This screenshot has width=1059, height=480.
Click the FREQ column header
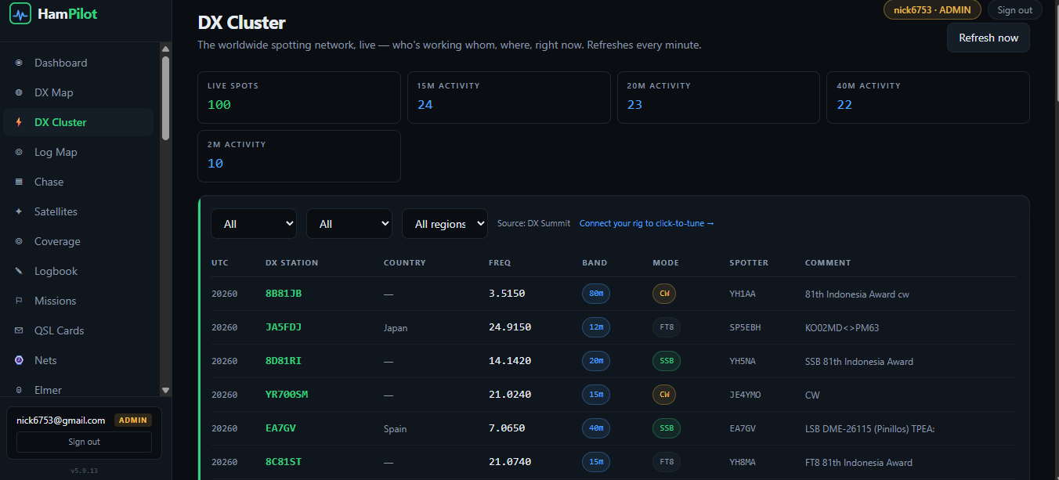click(x=500, y=263)
